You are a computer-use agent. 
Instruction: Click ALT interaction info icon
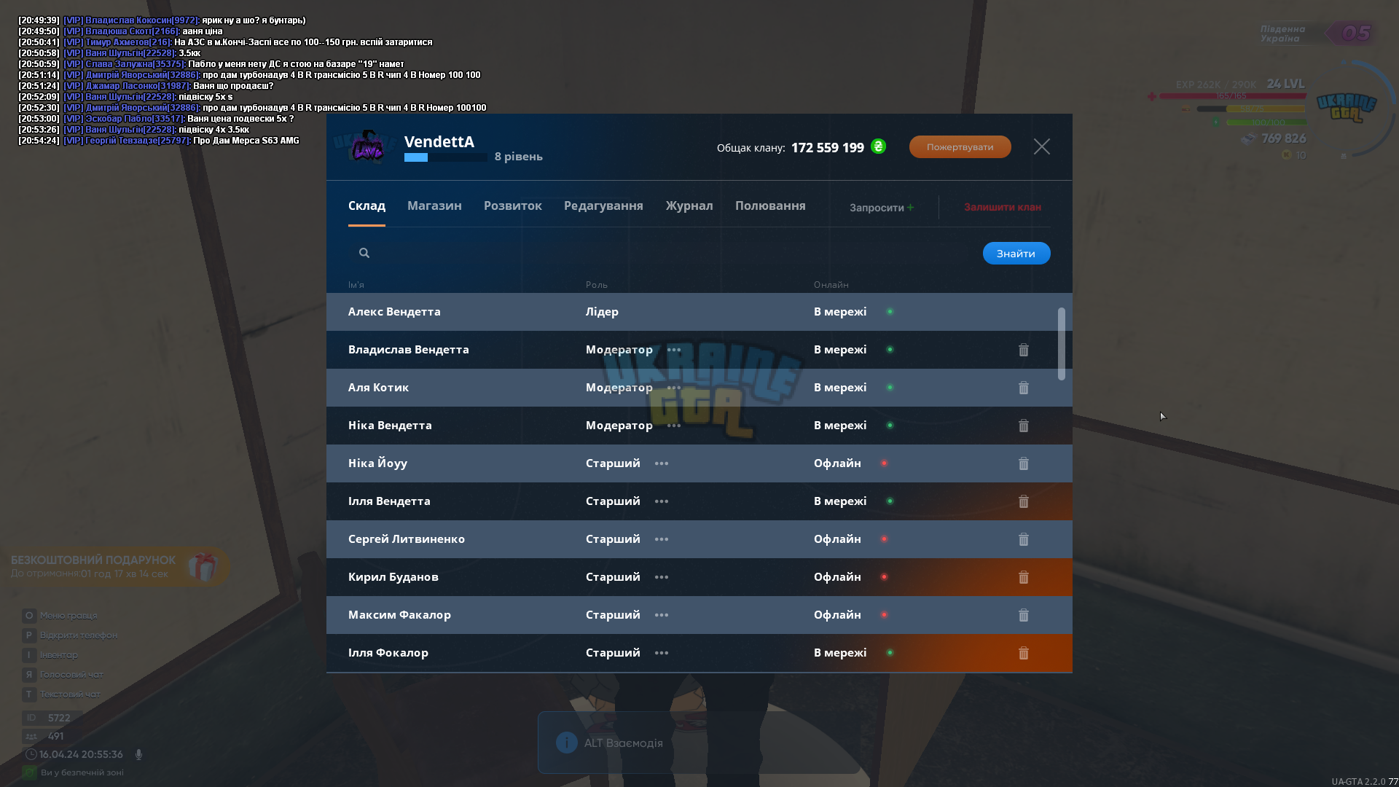pos(566,743)
